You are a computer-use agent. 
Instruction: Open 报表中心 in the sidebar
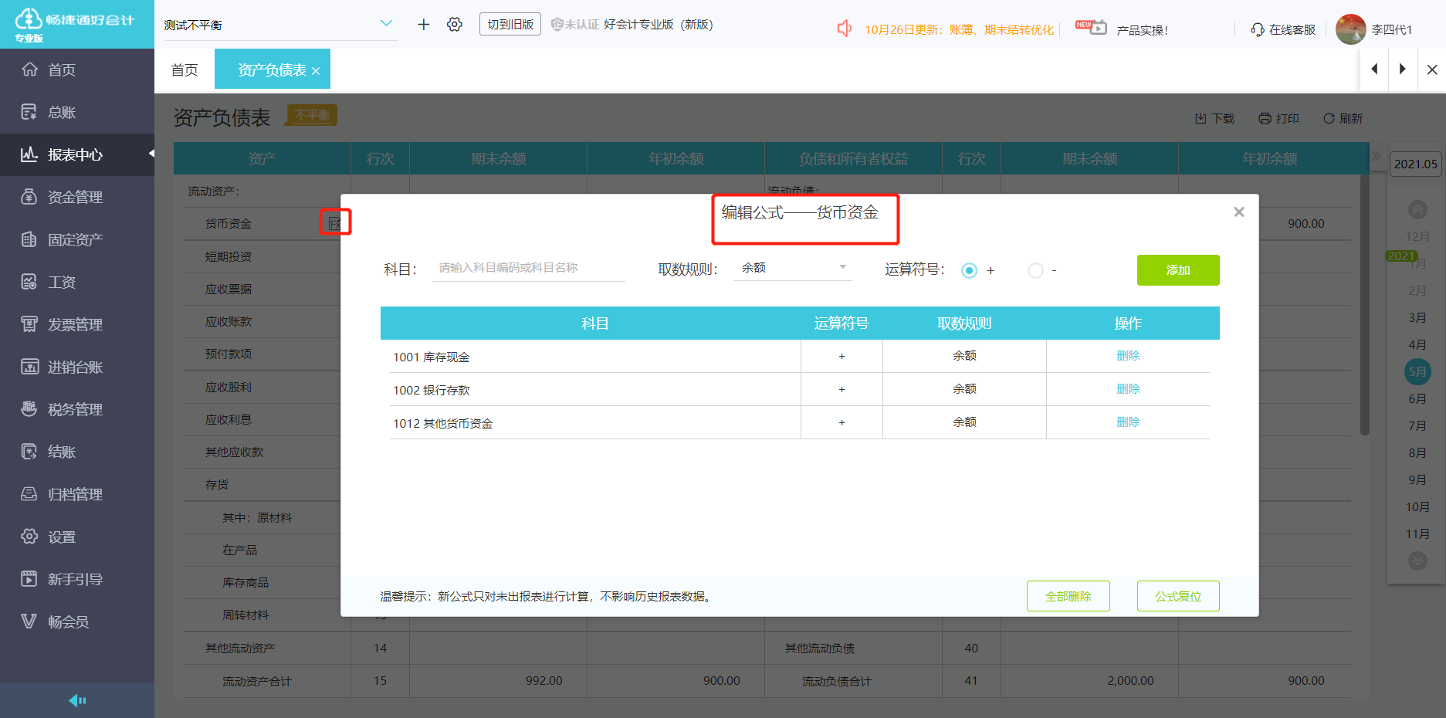75,155
